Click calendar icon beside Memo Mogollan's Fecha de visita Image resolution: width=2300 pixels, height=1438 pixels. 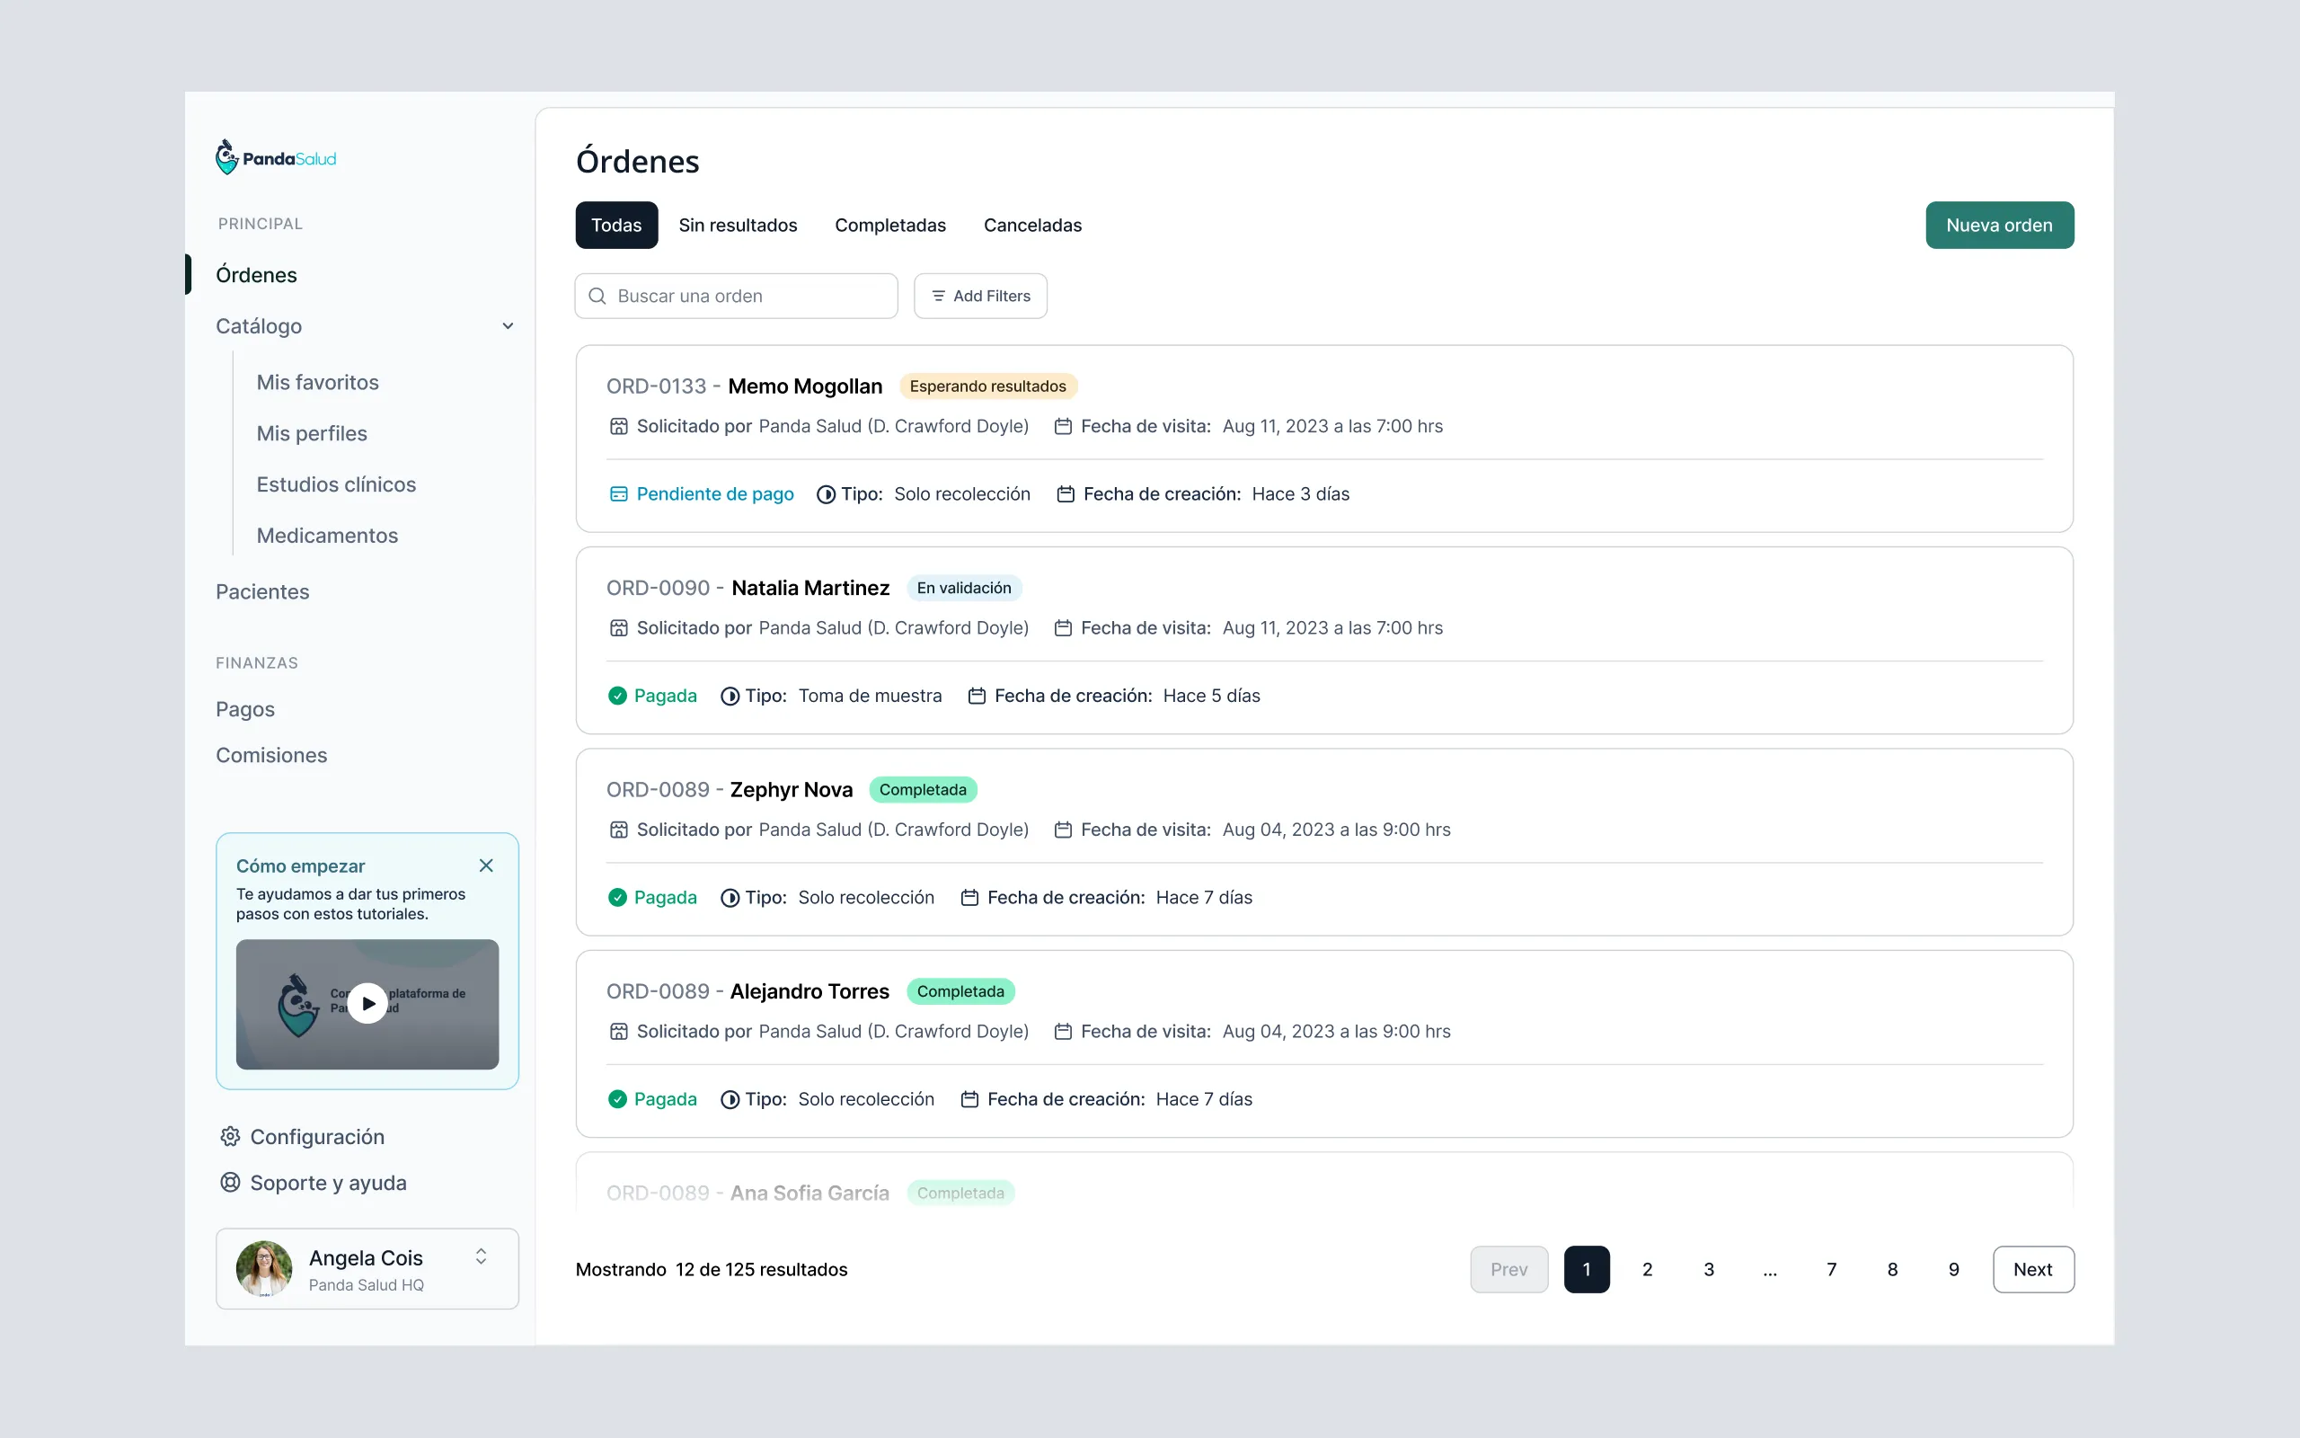pyautogui.click(x=1064, y=426)
